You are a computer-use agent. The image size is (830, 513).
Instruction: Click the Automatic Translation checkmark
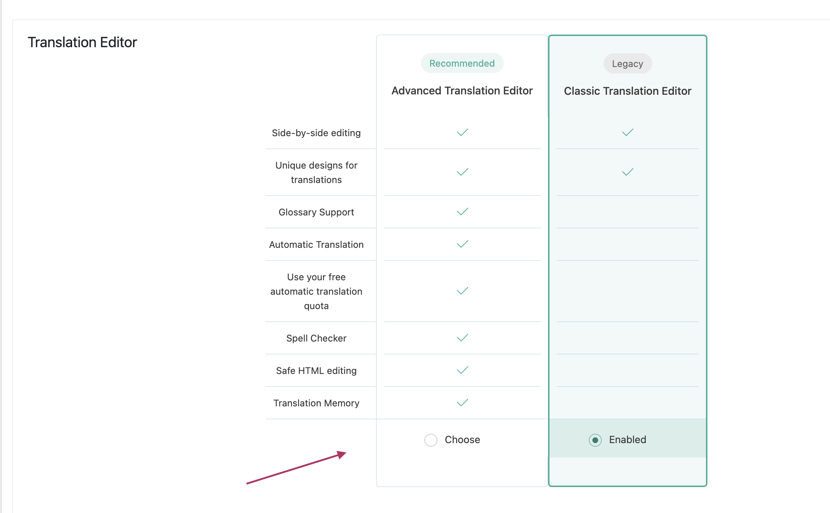[462, 244]
